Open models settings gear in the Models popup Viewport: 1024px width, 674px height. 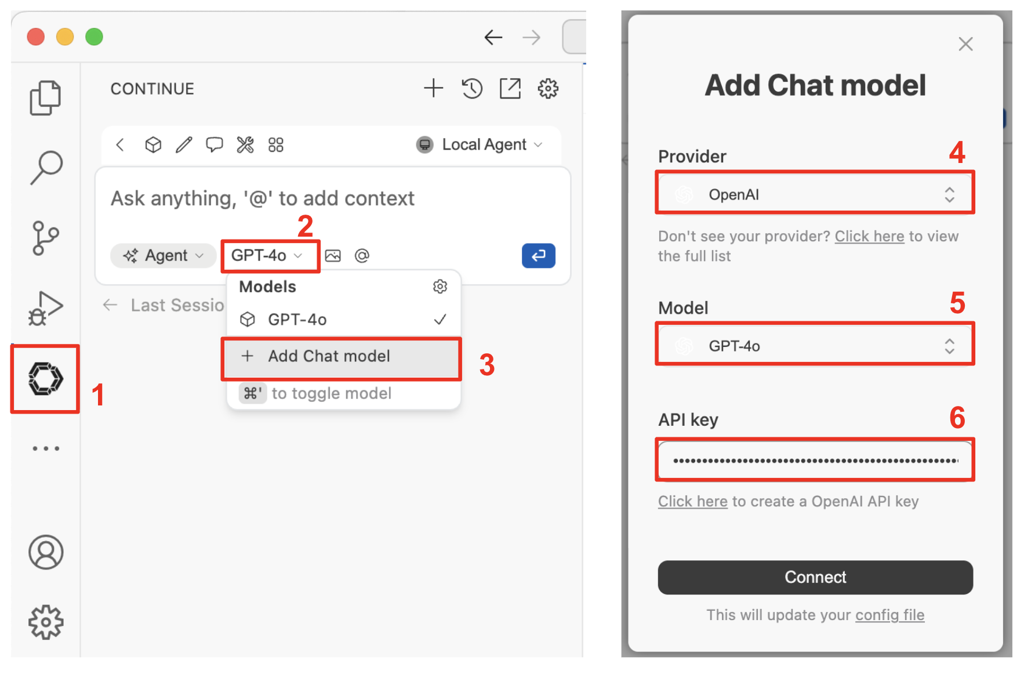pos(440,287)
